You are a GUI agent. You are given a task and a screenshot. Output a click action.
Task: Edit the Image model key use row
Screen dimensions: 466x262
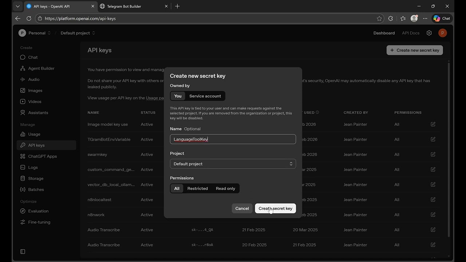tap(433, 124)
